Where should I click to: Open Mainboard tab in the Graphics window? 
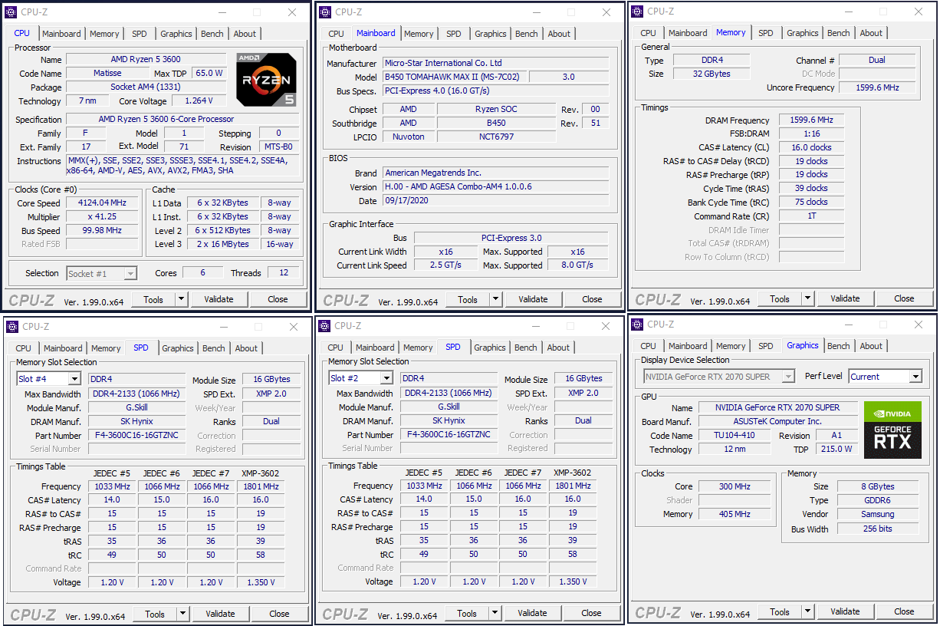point(688,346)
